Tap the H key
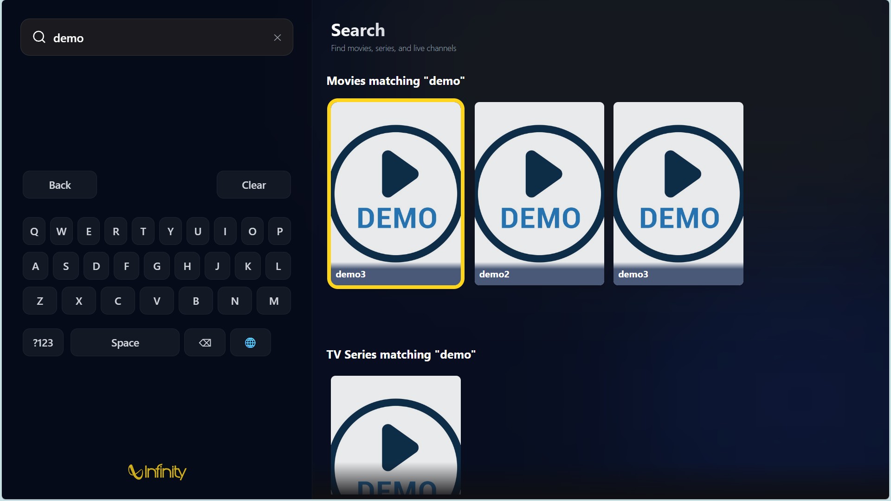 click(x=187, y=266)
